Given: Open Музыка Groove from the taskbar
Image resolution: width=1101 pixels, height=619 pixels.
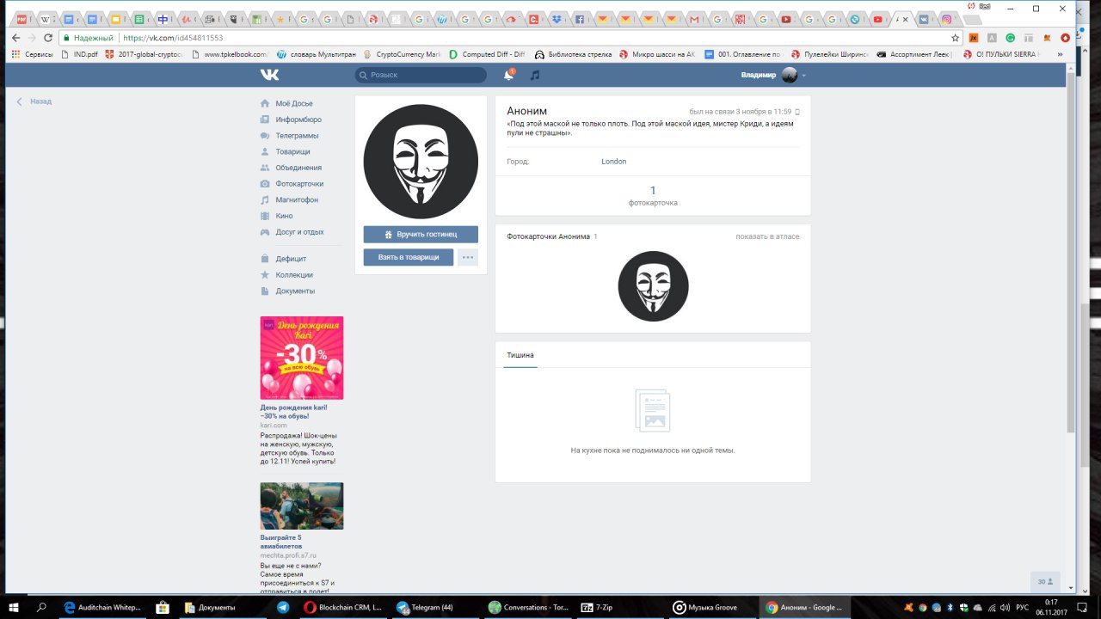Looking at the screenshot, I should (x=714, y=607).
